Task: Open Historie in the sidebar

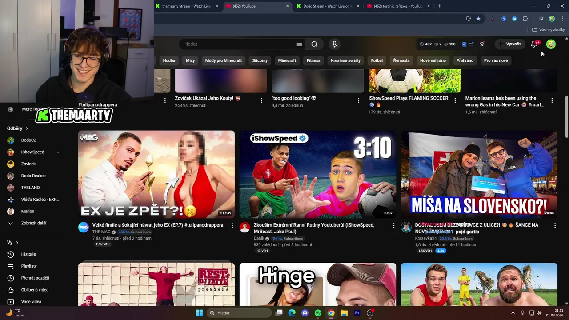Action: (28, 254)
